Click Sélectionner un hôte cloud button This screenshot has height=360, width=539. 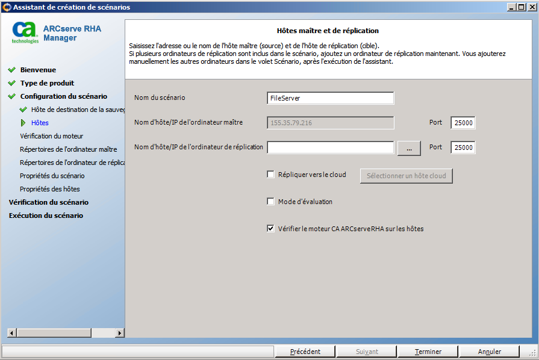click(407, 176)
